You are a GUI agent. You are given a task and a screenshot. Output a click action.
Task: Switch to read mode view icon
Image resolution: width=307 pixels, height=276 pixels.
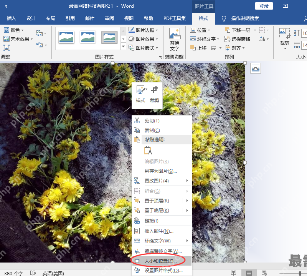coord(233,273)
